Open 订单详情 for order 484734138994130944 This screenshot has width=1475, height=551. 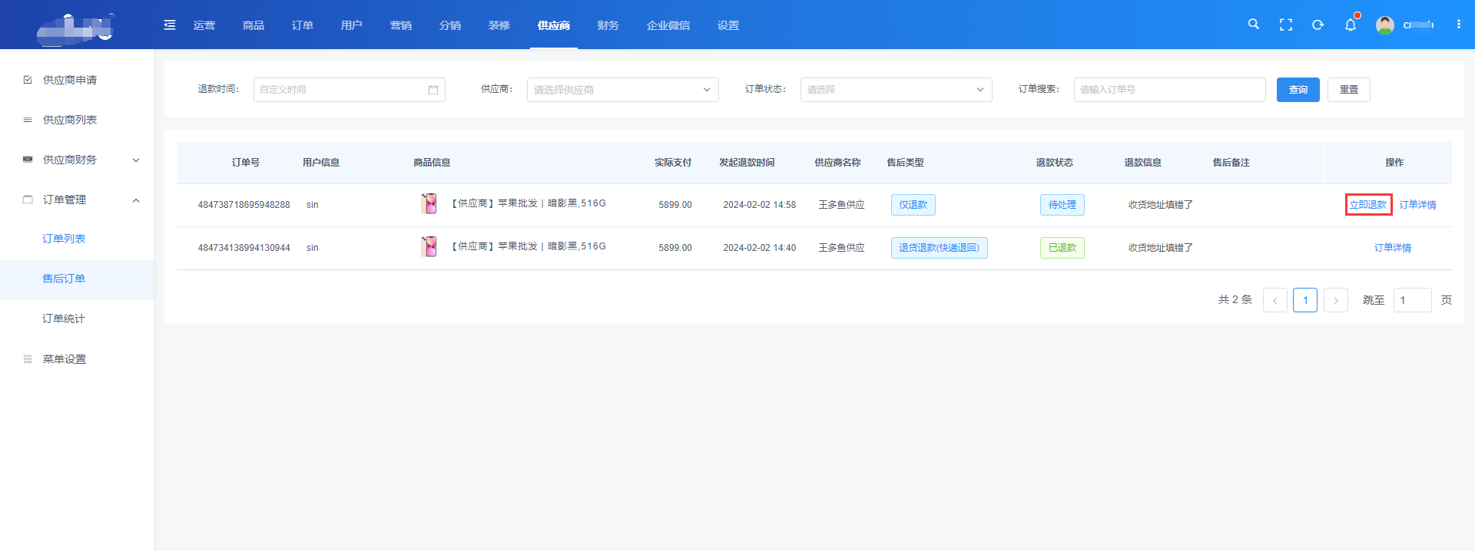tap(1393, 248)
